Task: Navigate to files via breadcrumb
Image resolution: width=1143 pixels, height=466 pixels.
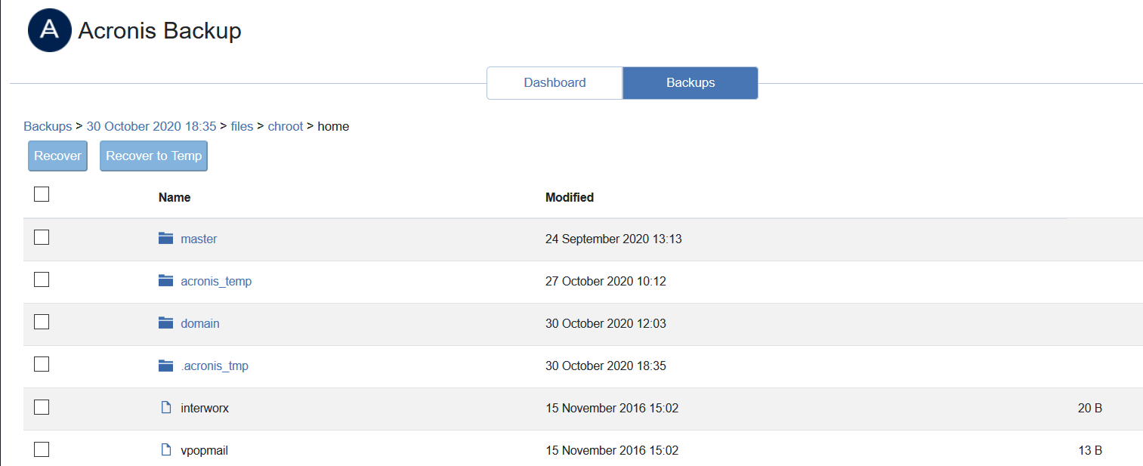Action: (x=242, y=126)
